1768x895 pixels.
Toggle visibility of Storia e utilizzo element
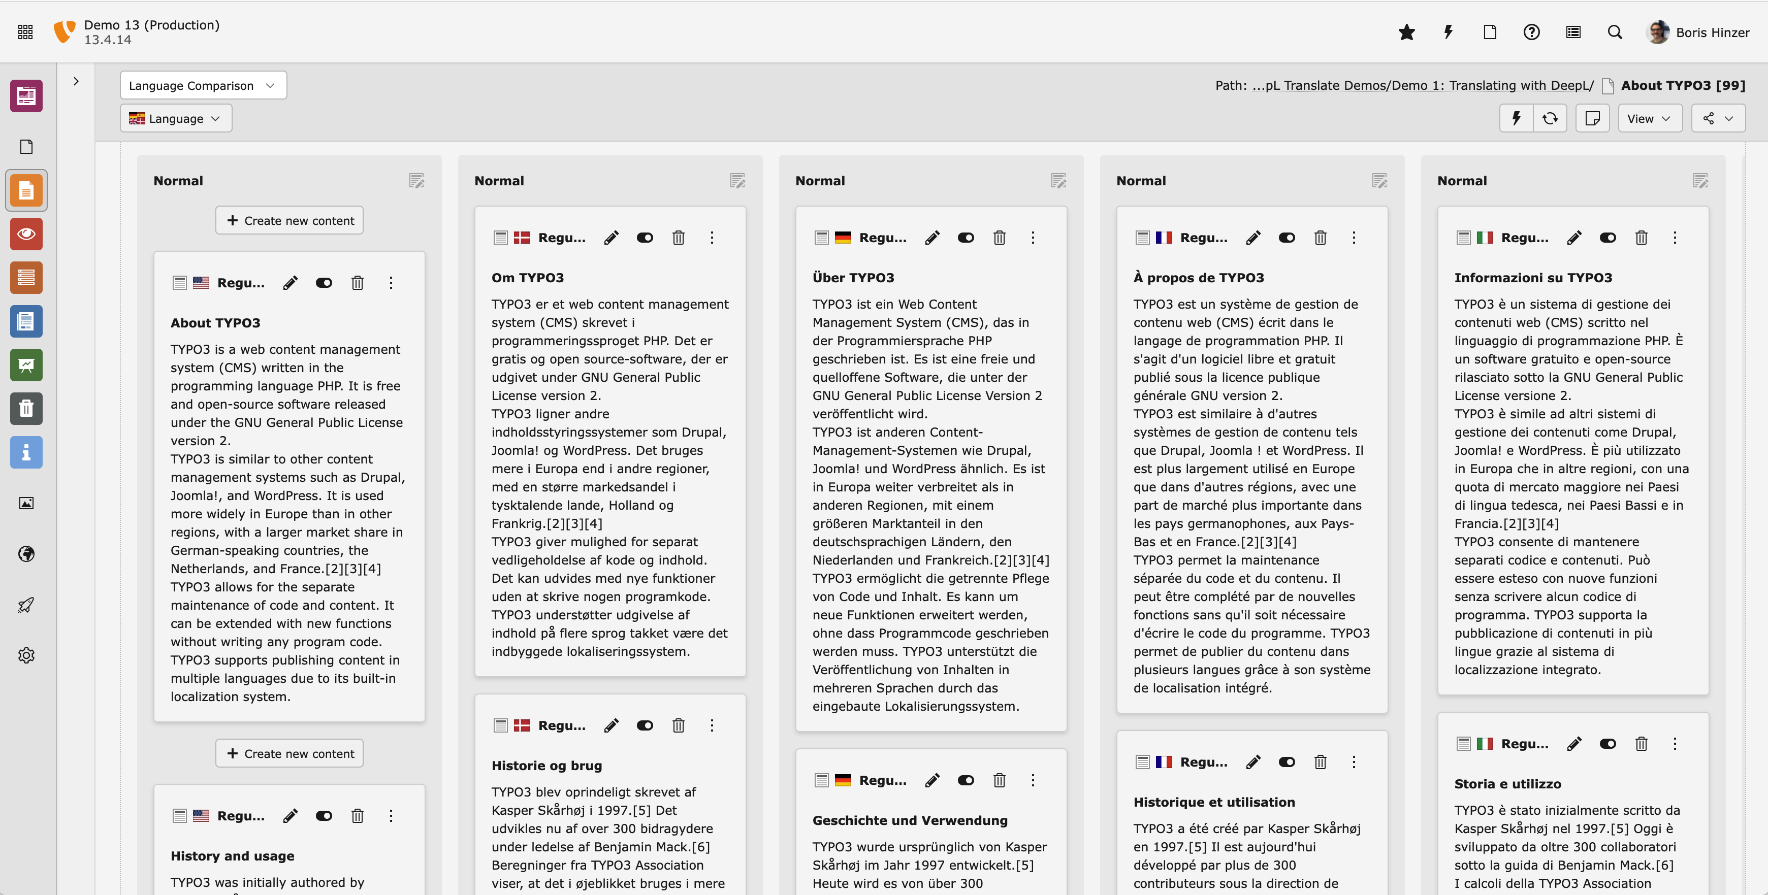coord(1608,743)
